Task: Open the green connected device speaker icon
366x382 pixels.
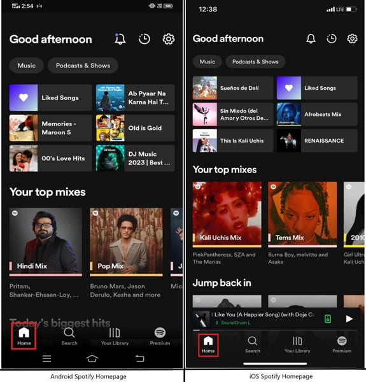Action: click(x=328, y=319)
